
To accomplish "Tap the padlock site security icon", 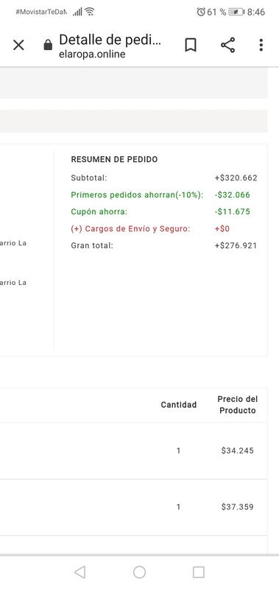I will coord(48,46).
